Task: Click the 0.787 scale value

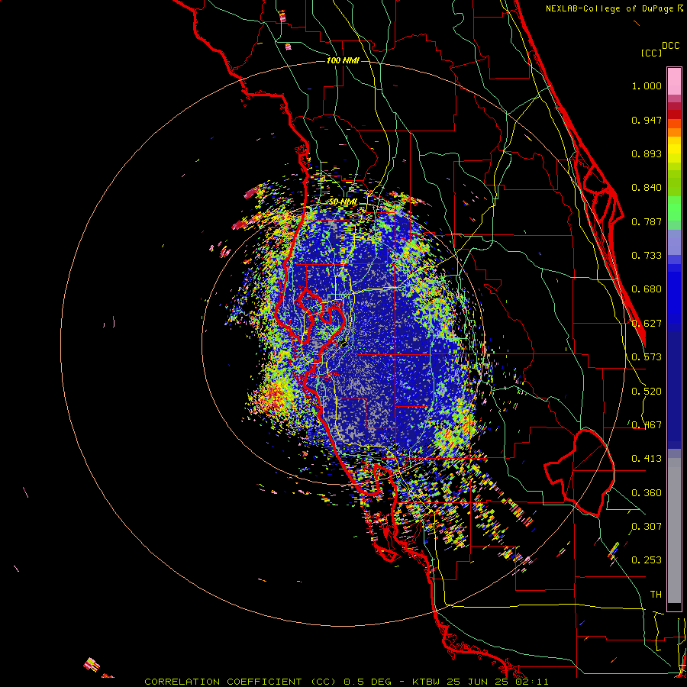Action: (647, 221)
